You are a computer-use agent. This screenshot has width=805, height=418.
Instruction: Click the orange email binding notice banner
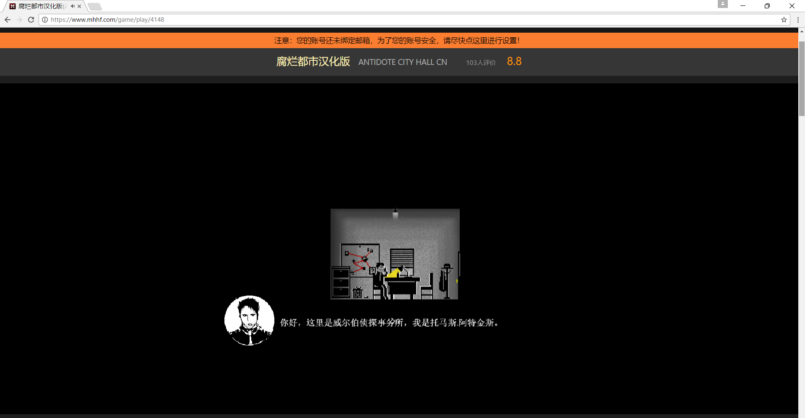pos(397,41)
